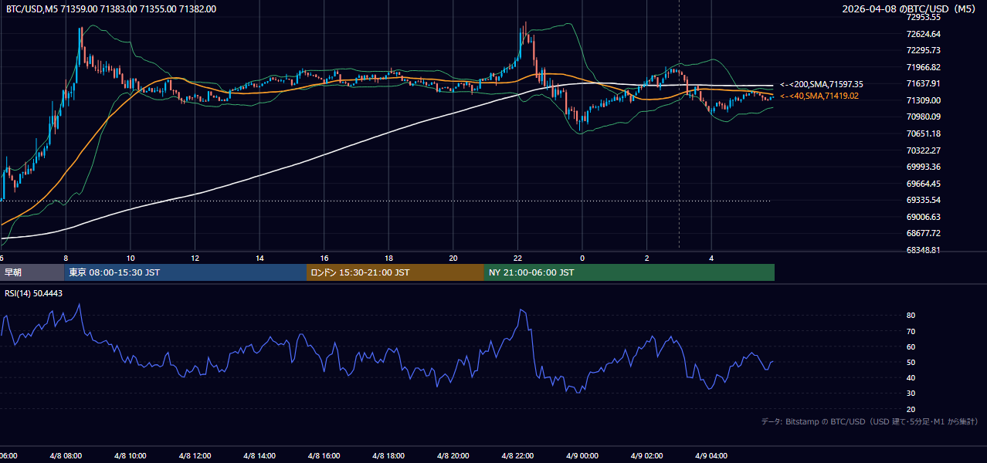Click the 4/8 16:00 date label
This screenshot has height=463, width=987.
(x=324, y=456)
